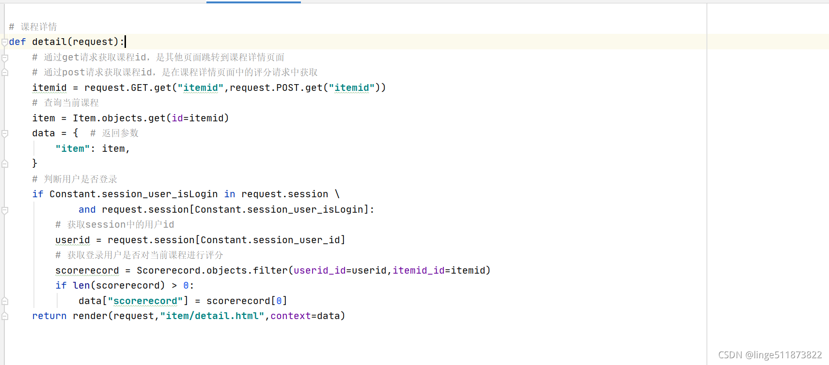The image size is (829, 365).
Task: Collapse the data dictionary fold marker
Action: (5, 133)
